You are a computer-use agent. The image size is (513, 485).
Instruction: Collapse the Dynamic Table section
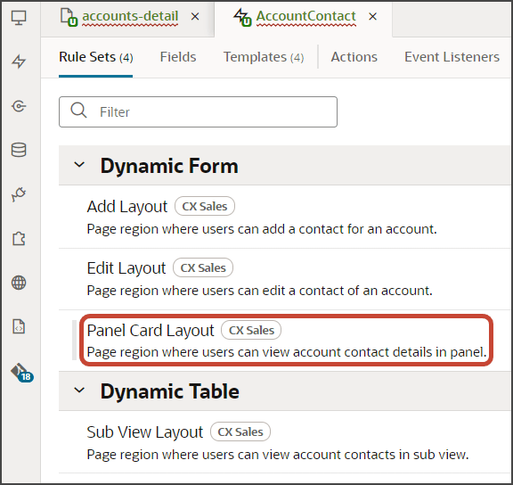point(79,390)
